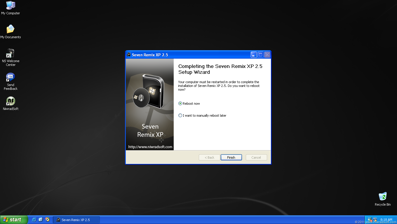Click the Windows Messenger tray icon
The image size is (397, 224).
(370, 220)
